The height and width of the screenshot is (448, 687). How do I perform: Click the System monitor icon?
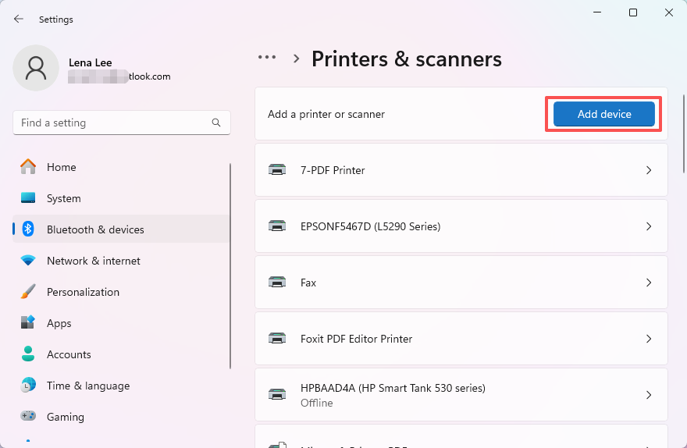pyautogui.click(x=28, y=198)
